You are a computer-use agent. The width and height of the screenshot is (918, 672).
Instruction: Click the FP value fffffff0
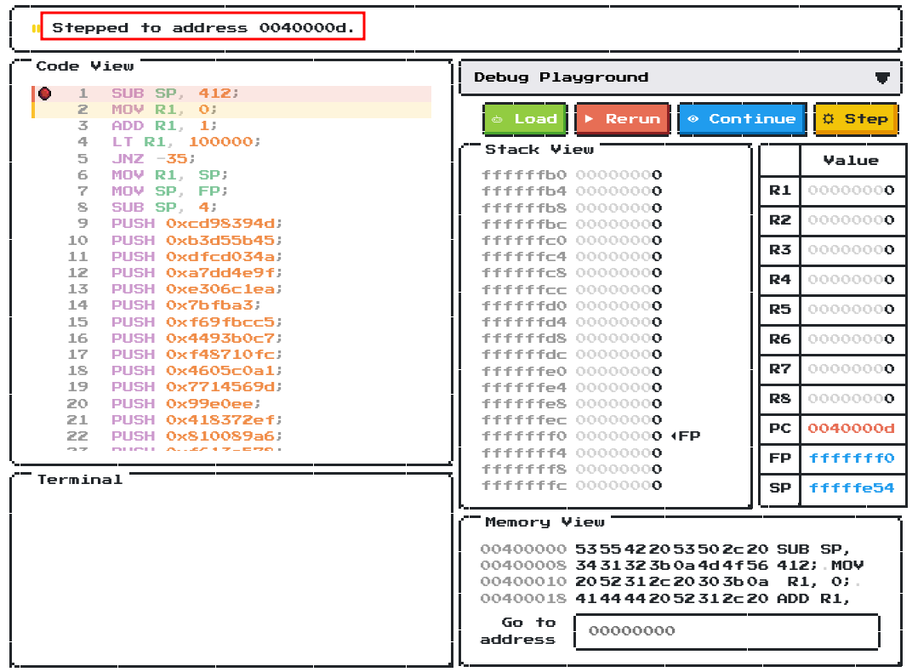tap(852, 458)
